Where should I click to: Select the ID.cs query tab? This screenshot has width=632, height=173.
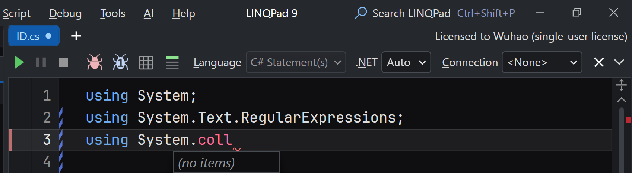(x=34, y=36)
